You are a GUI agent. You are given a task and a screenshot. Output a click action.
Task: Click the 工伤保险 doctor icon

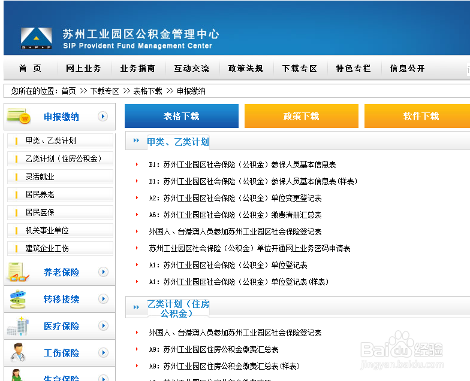click(x=18, y=353)
